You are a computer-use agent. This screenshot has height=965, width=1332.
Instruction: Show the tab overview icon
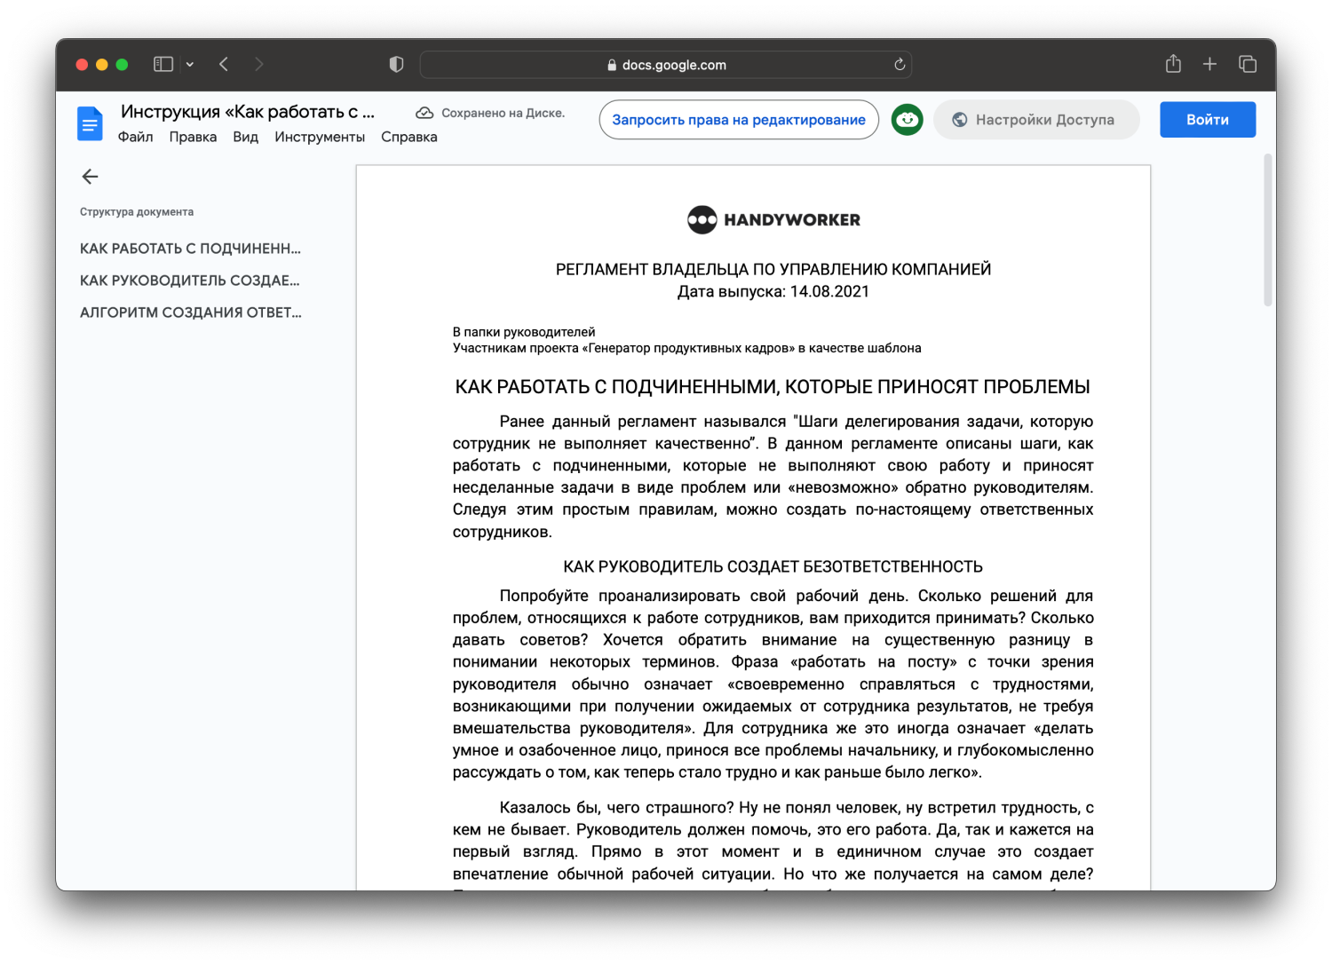[1248, 64]
